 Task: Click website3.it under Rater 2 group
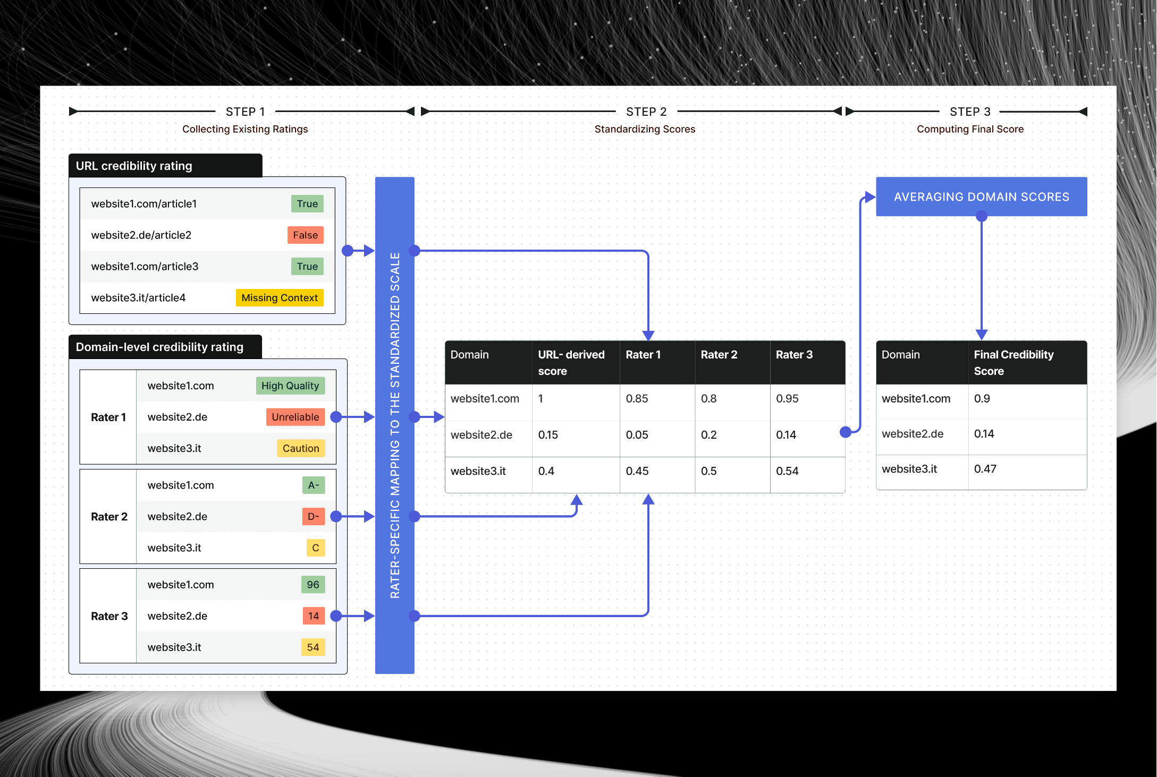pyautogui.click(x=174, y=548)
